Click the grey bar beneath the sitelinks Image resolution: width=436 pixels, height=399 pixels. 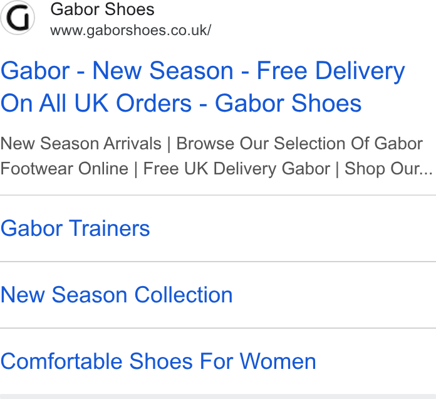tap(218, 396)
